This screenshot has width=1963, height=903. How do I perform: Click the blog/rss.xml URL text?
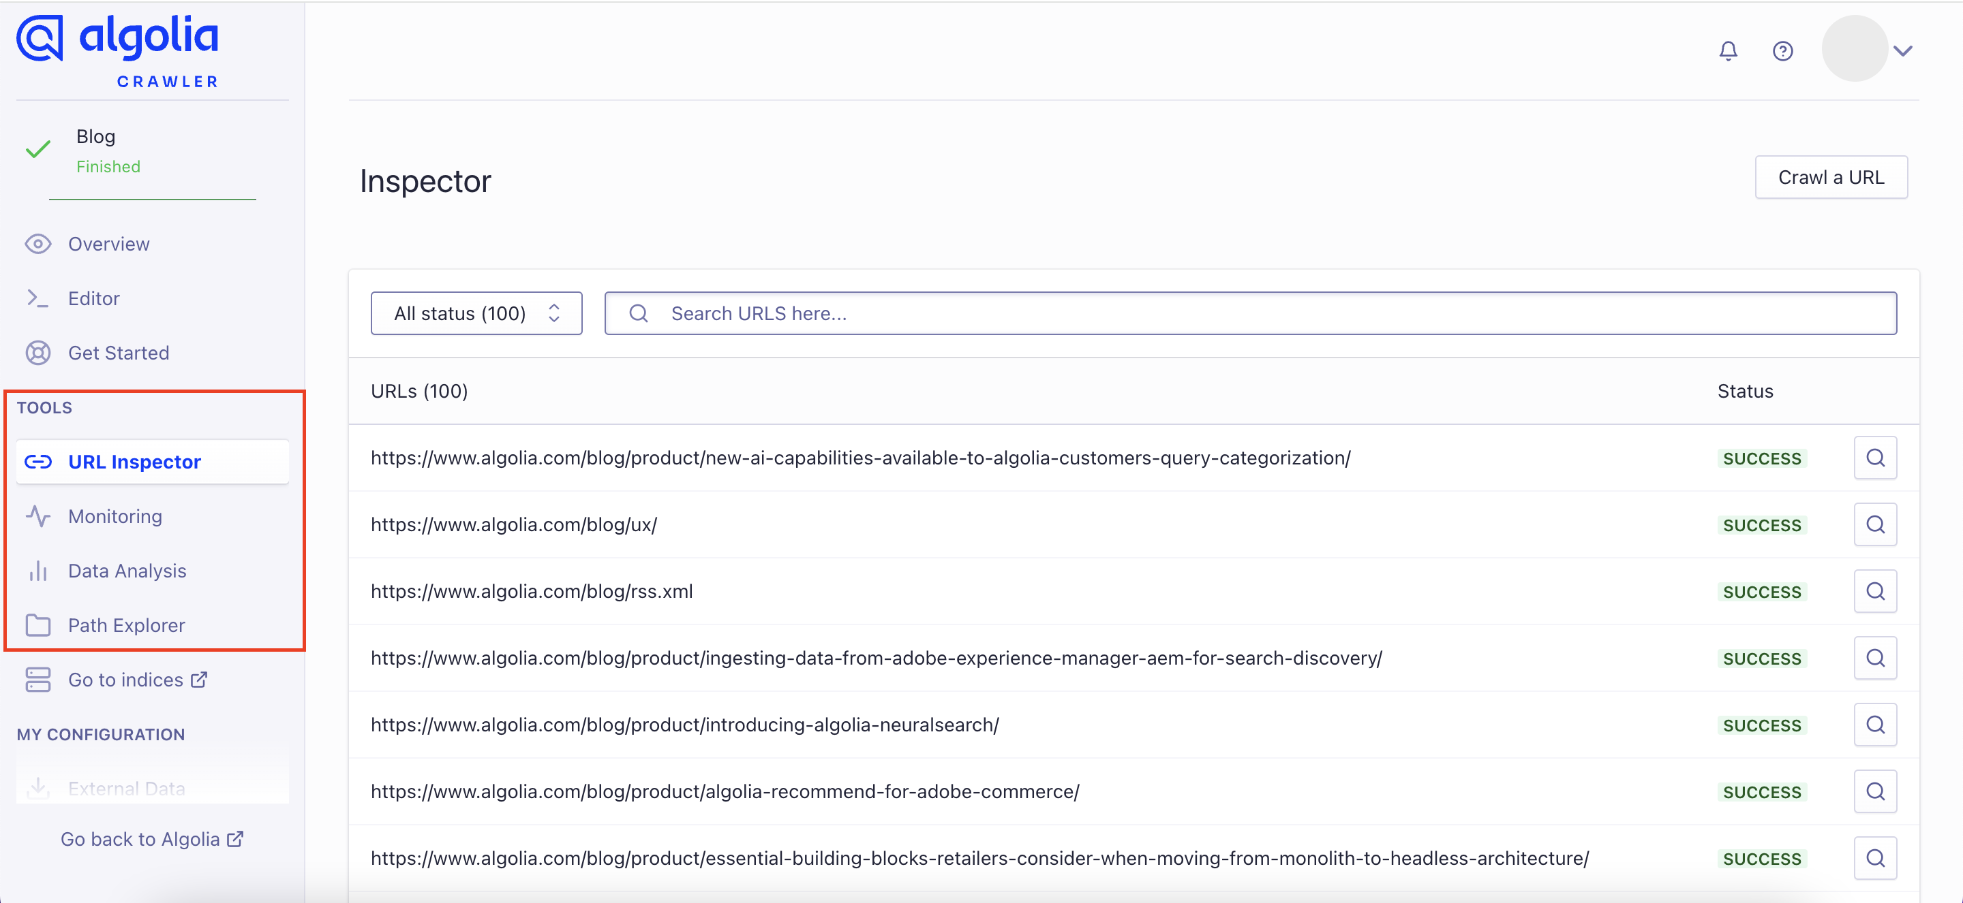[x=532, y=591]
